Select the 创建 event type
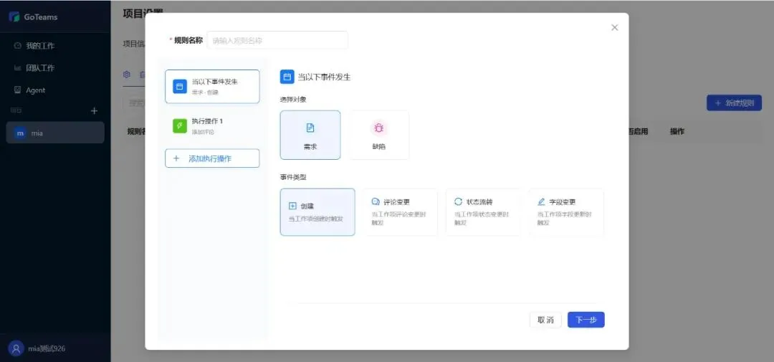 point(317,212)
